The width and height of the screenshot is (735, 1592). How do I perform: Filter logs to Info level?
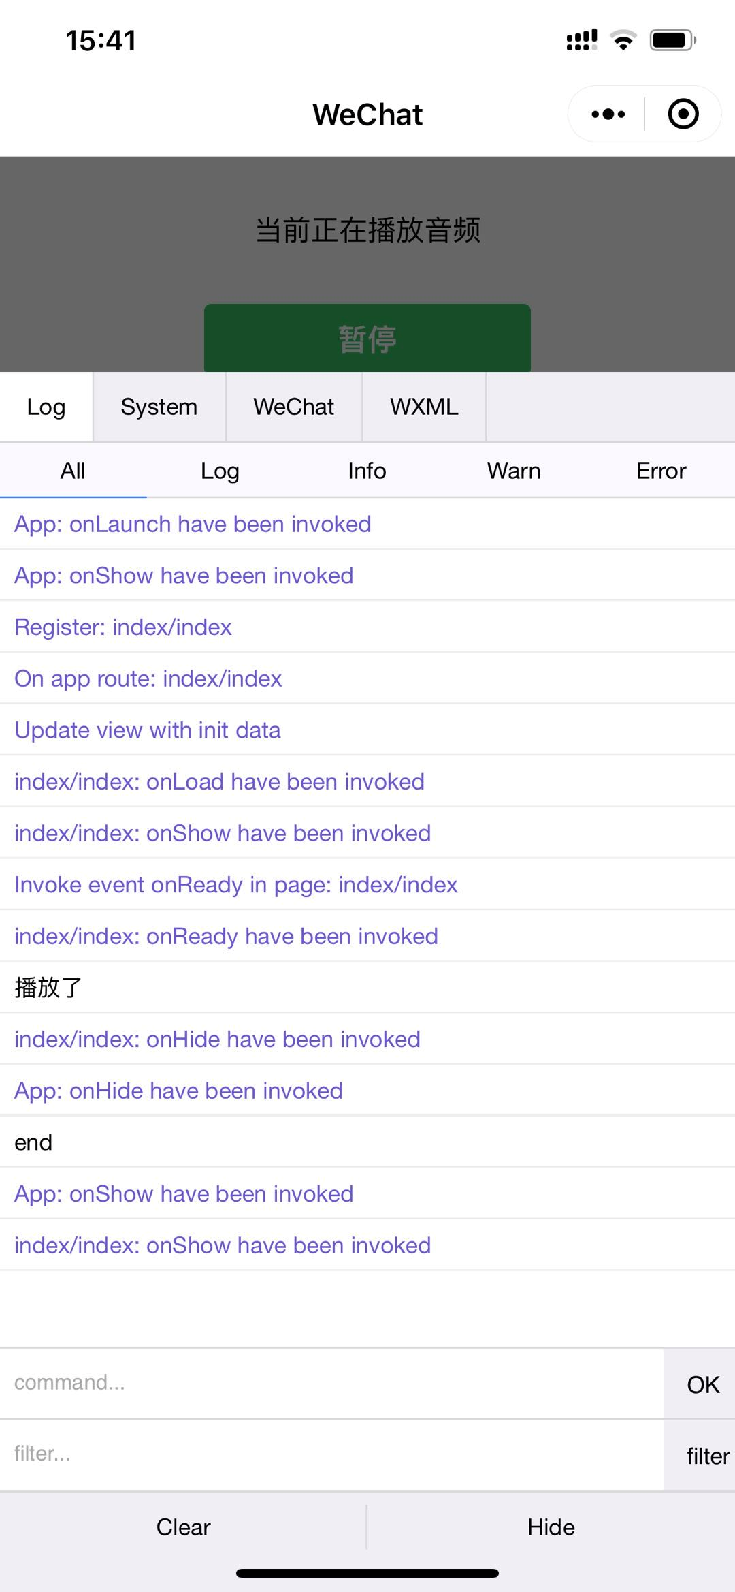[367, 471]
